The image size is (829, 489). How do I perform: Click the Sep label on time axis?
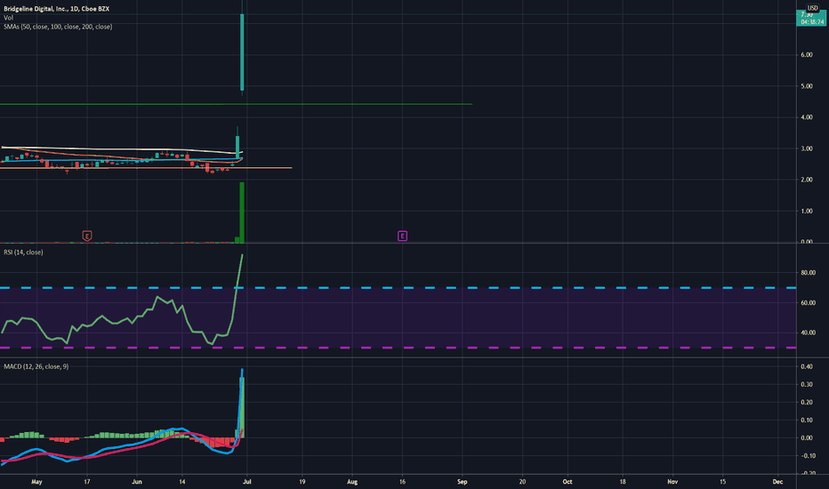pyautogui.click(x=462, y=482)
